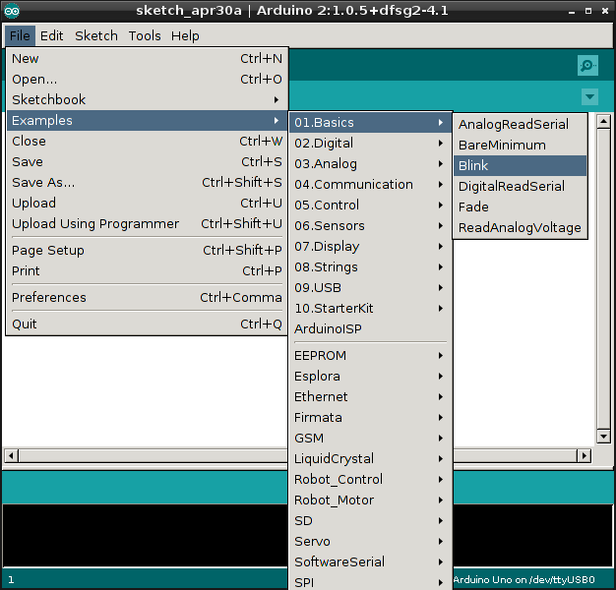Image resolution: width=616 pixels, height=590 pixels.
Task: Choose New from the File menu
Action: click(147, 58)
